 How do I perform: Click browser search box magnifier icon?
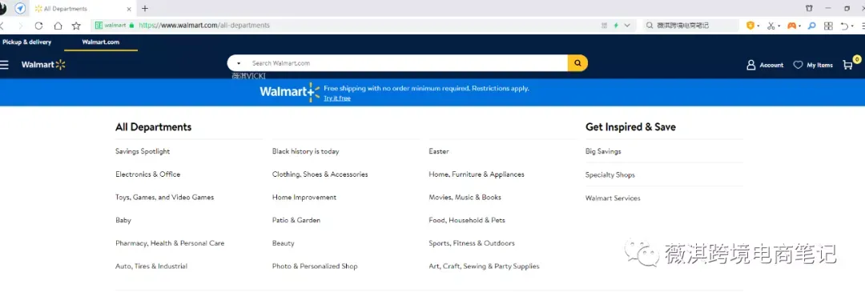pos(650,26)
